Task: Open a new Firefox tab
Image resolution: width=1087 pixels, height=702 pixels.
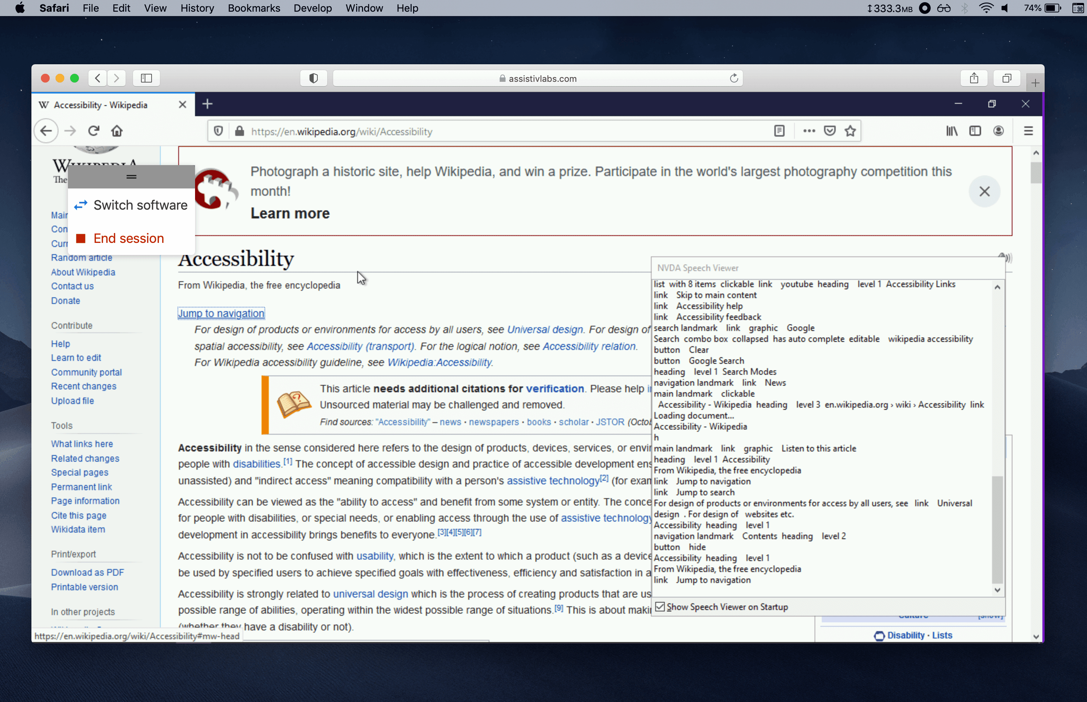Action: (207, 104)
